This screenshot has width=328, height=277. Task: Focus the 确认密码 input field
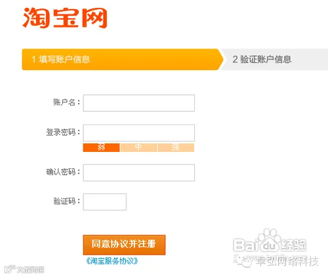(139, 173)
